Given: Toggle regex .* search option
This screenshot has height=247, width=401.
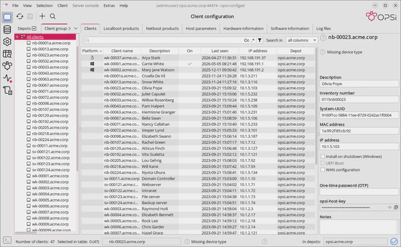Looking at the screenshot, I should click(x=253, y=40).
